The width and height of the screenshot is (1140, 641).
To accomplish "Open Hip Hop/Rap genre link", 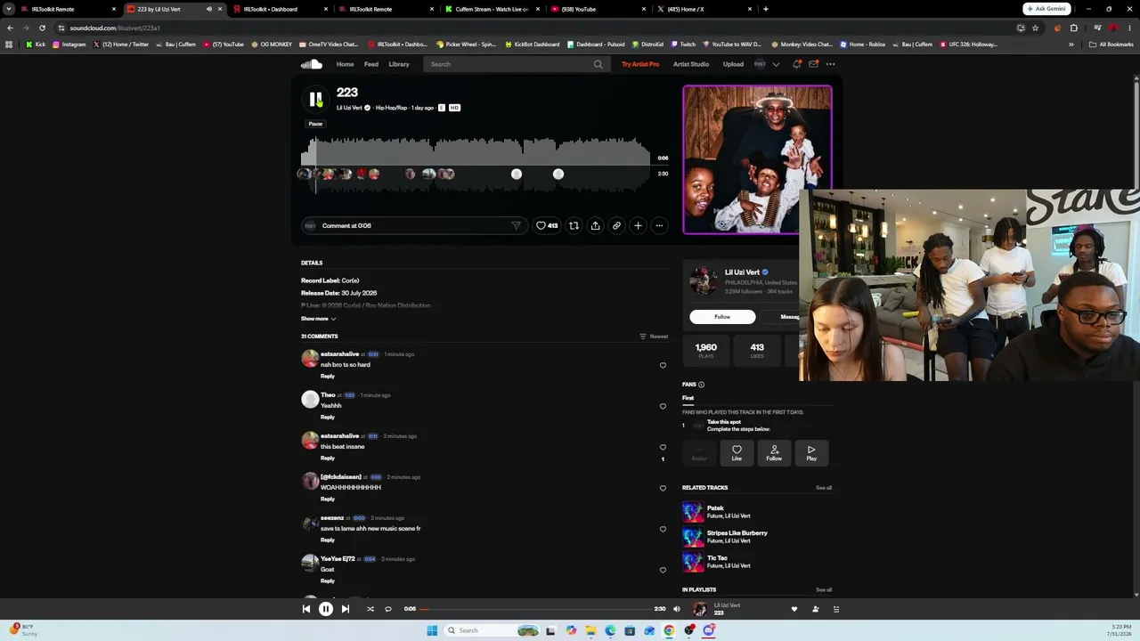I will pyautogui.click(x=391, y=108).
